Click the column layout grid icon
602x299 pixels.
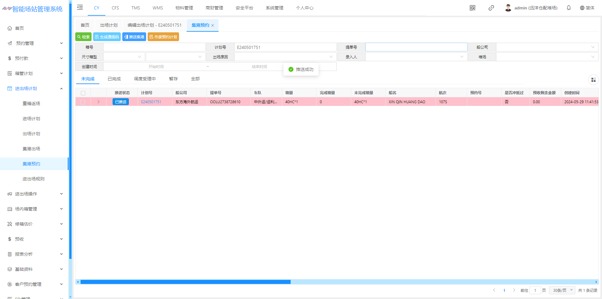tap(593, 80)
